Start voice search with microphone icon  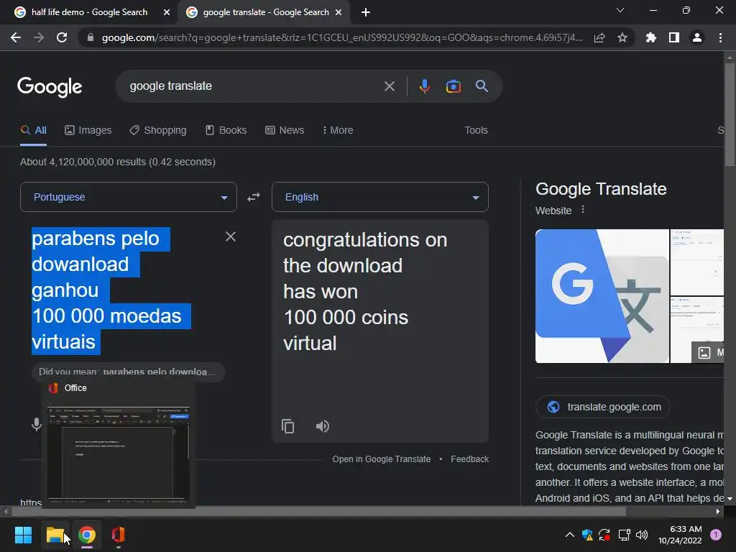pos(424,86)
